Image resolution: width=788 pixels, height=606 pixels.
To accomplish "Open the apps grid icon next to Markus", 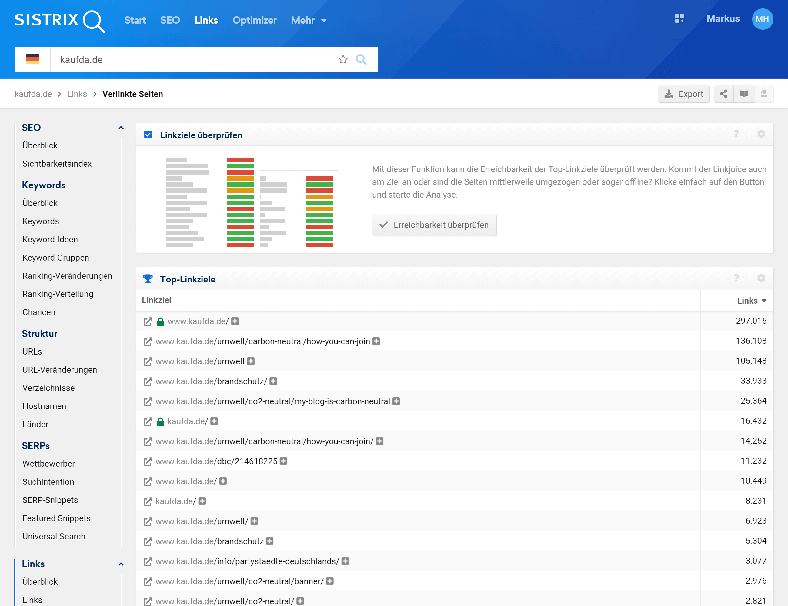I will pyautogui.click(x=679, y=19).
